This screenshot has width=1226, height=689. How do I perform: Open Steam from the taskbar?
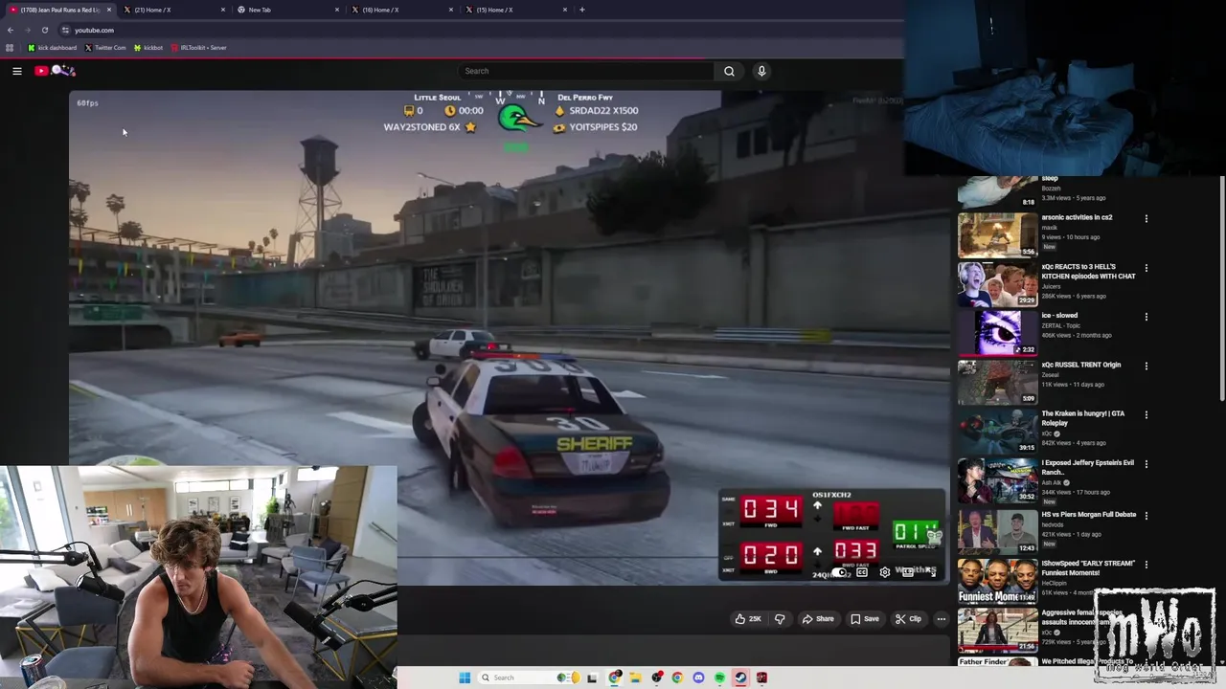tap(740, 678)
